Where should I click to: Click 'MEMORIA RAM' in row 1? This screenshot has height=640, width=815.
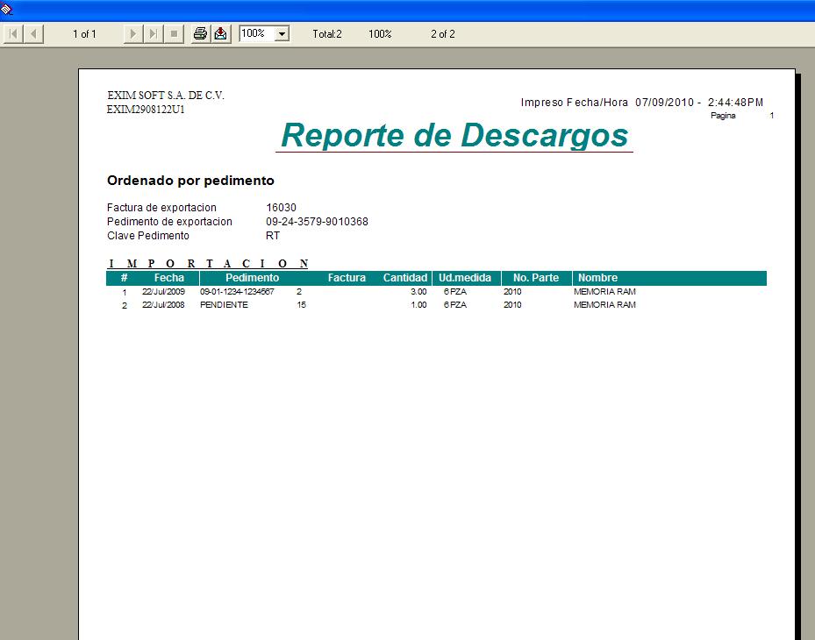(604, 291)
